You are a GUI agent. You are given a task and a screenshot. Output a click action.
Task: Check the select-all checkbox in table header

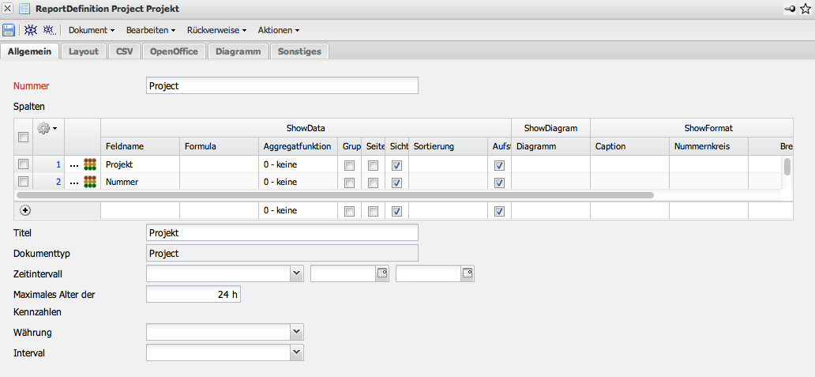(x=23, y=137)
